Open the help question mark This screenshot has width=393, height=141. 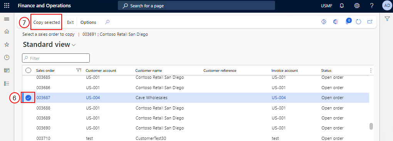372,5
